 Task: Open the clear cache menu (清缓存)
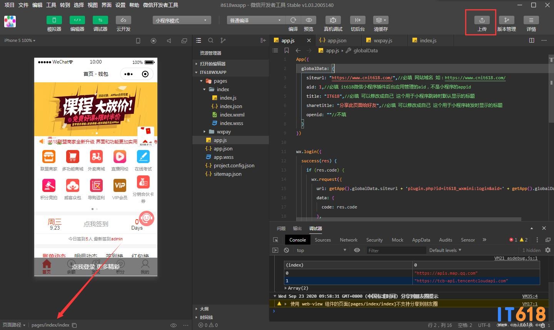tap(381, 20)
